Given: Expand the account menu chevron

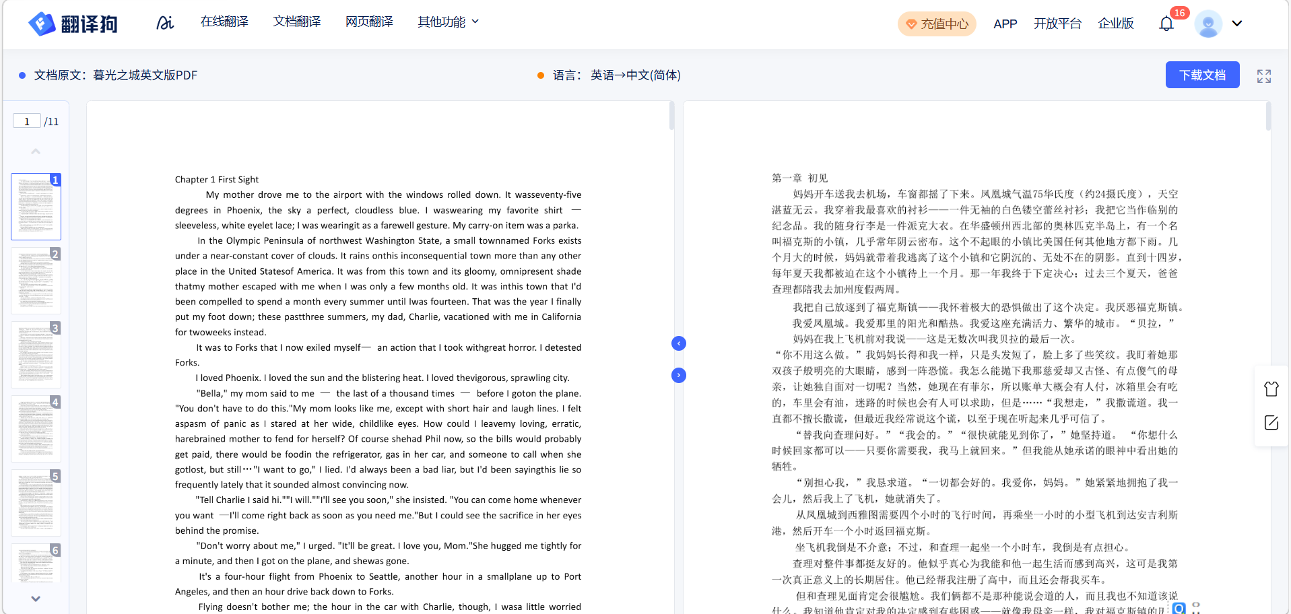Looking at the screenshot, I should [1237, 24].
